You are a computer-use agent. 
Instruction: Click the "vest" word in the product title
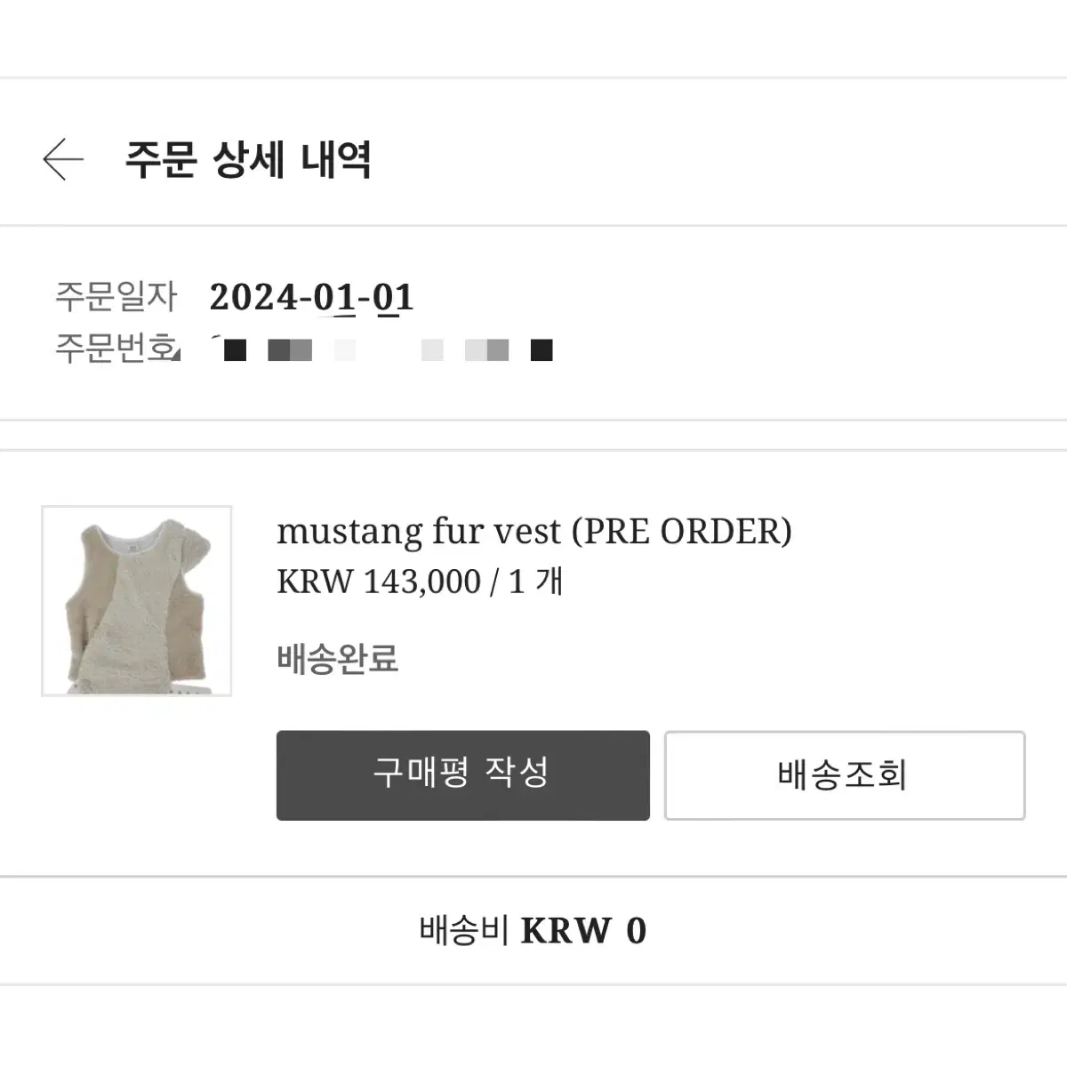(x=527, y=532)
